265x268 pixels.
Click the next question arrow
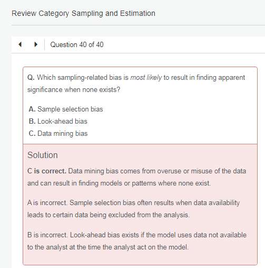pyautogui.click(x=36, y=44)
